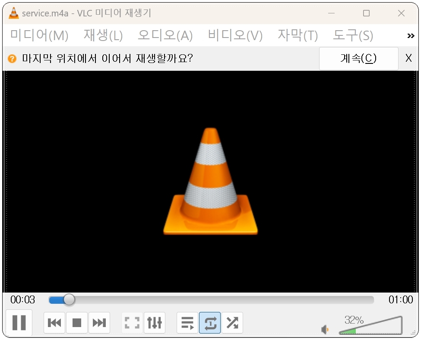
Task: Open the 비디오(V) menu
Action: tap(235, 35)
